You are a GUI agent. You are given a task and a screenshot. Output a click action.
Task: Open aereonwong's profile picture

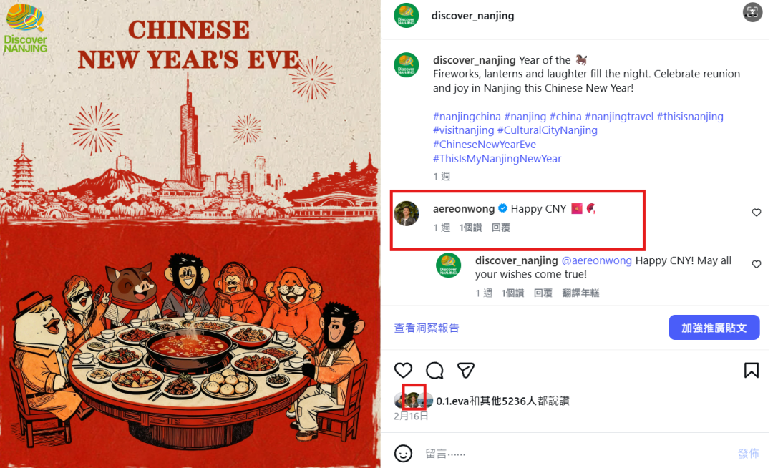[407, 213]
